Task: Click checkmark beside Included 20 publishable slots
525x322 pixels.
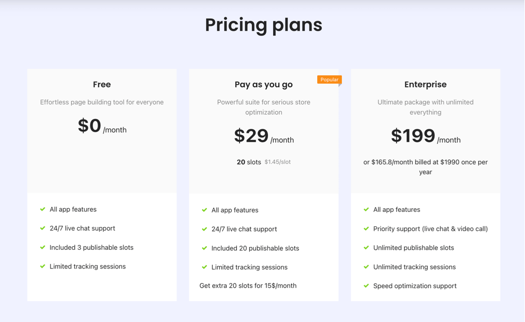Action: 204,248
